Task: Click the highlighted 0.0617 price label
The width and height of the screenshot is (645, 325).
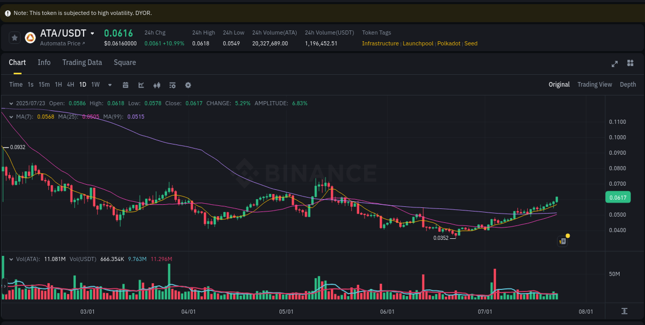Action: pyautogui.click(x=618, y=197)
